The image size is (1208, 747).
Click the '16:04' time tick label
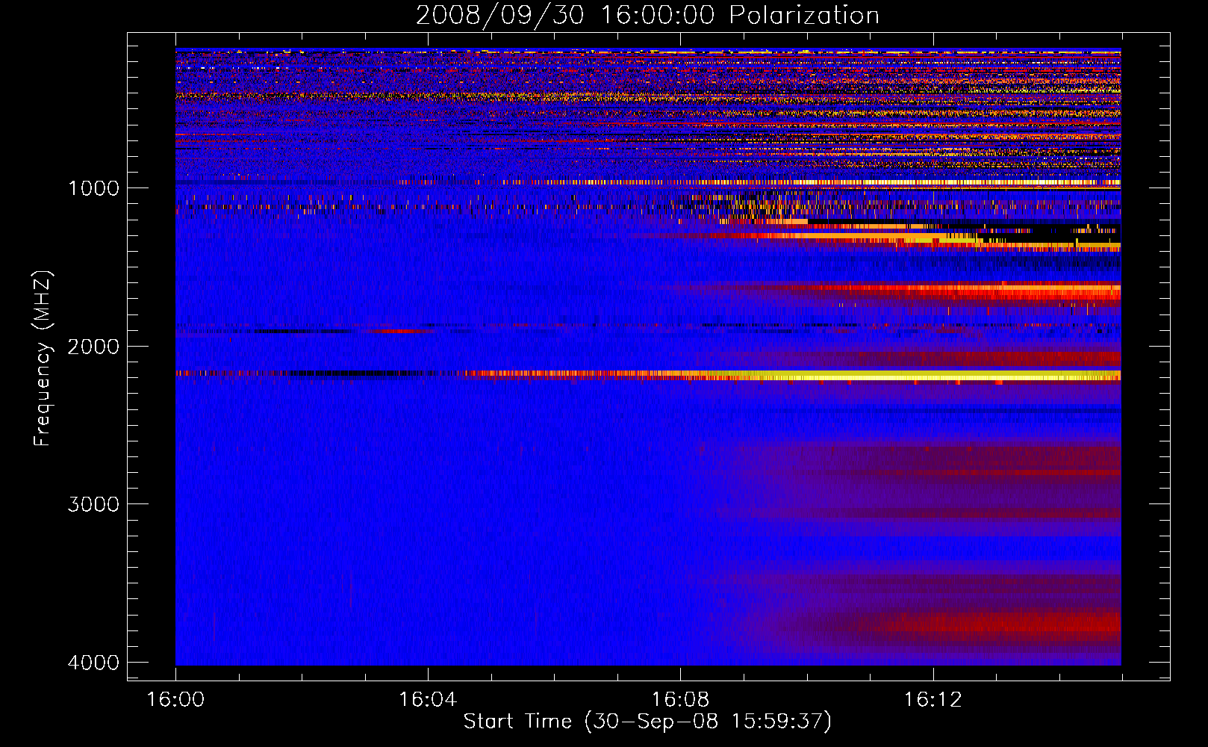pos(428,700)
